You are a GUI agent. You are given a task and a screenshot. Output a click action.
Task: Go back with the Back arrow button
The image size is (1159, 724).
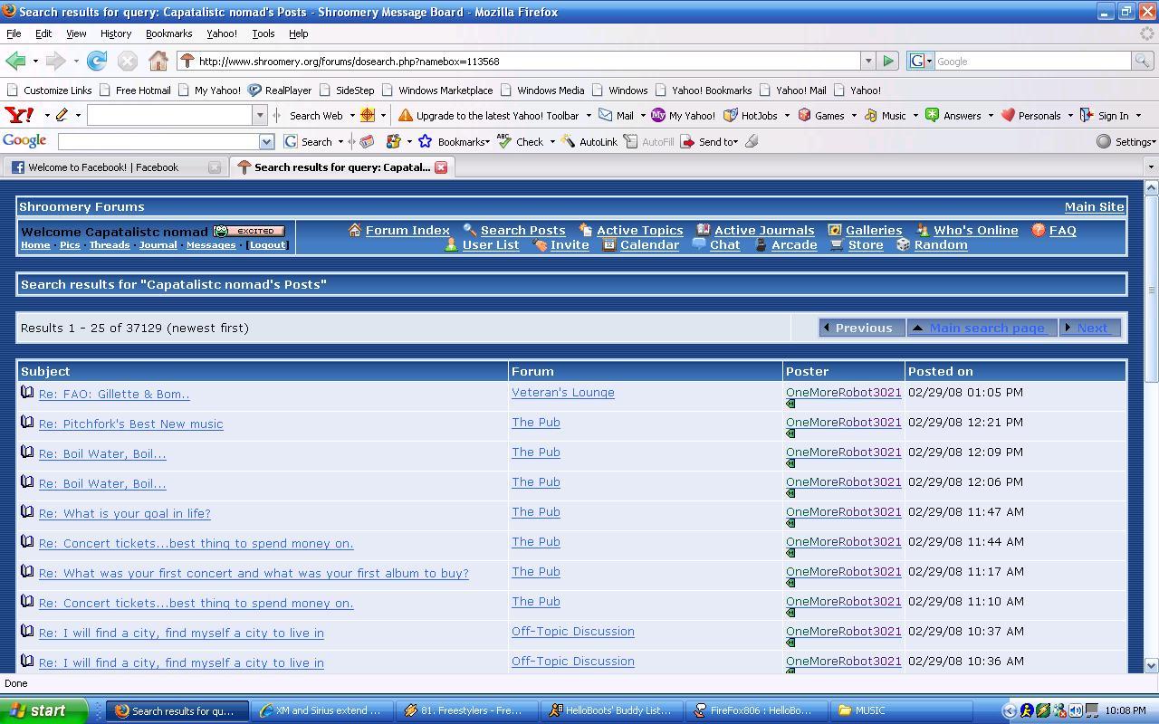click(x=15, y=61)
